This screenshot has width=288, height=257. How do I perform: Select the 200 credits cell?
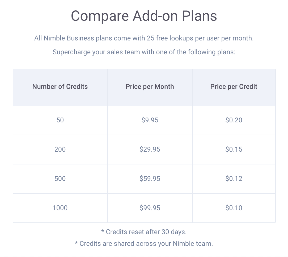60,150
